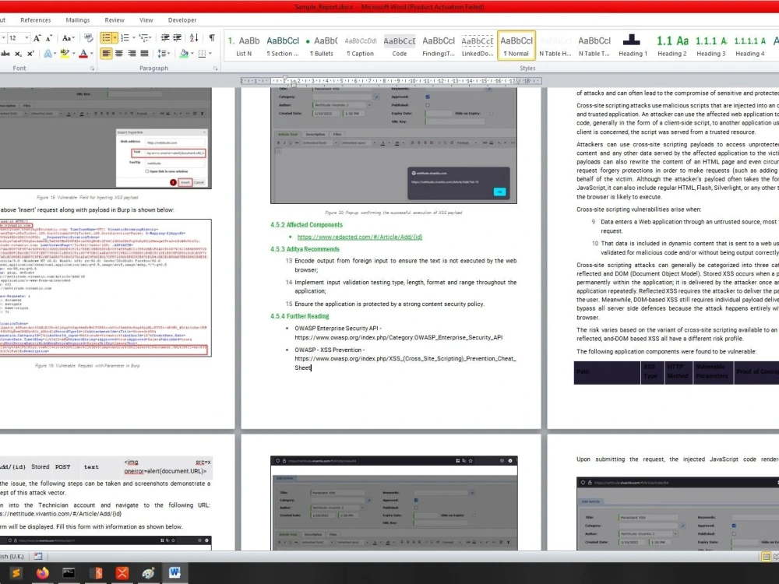Click Figure 20 XSS popup screenshot

(393, 145)
